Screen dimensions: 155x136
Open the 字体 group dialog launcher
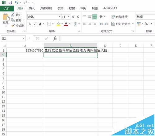point(79,31)
